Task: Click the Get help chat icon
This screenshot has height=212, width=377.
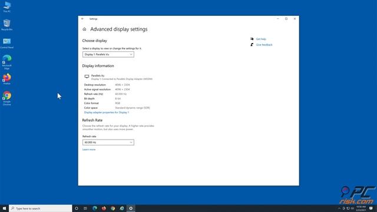Action: click(x=252, y=39)
